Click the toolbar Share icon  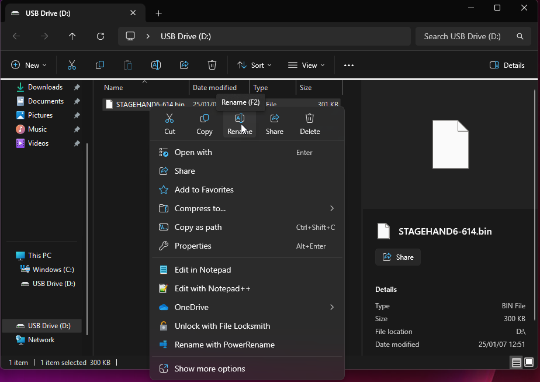click(x=184, y=66)
